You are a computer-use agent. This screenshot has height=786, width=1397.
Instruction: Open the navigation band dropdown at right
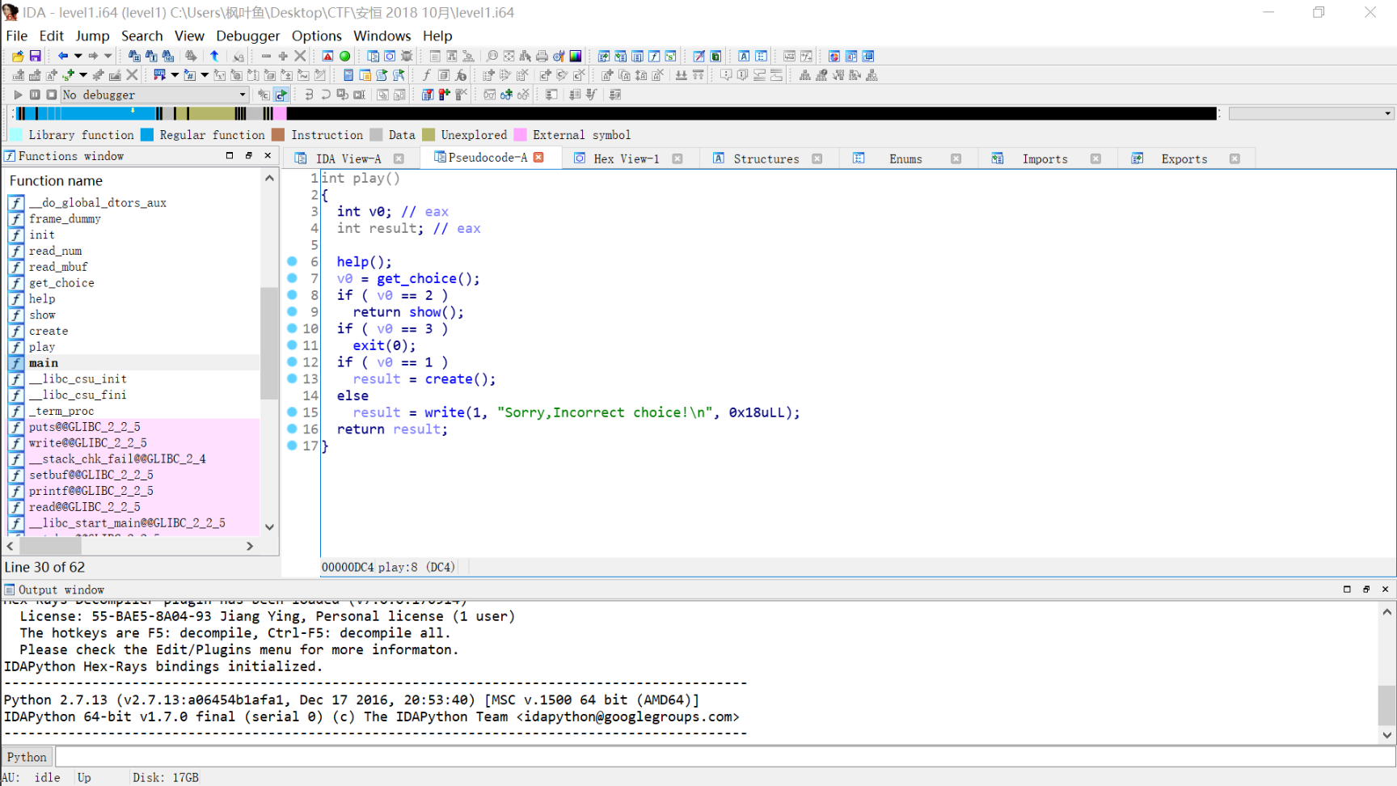tap(1387, 113)
